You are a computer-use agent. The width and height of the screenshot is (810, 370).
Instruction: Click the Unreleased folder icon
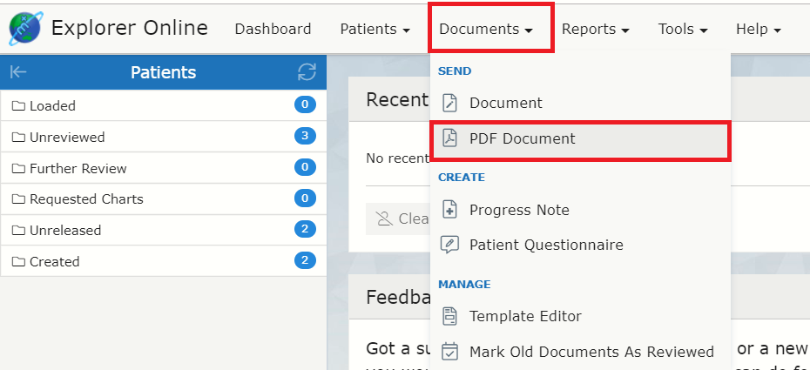tap(18, 230)
